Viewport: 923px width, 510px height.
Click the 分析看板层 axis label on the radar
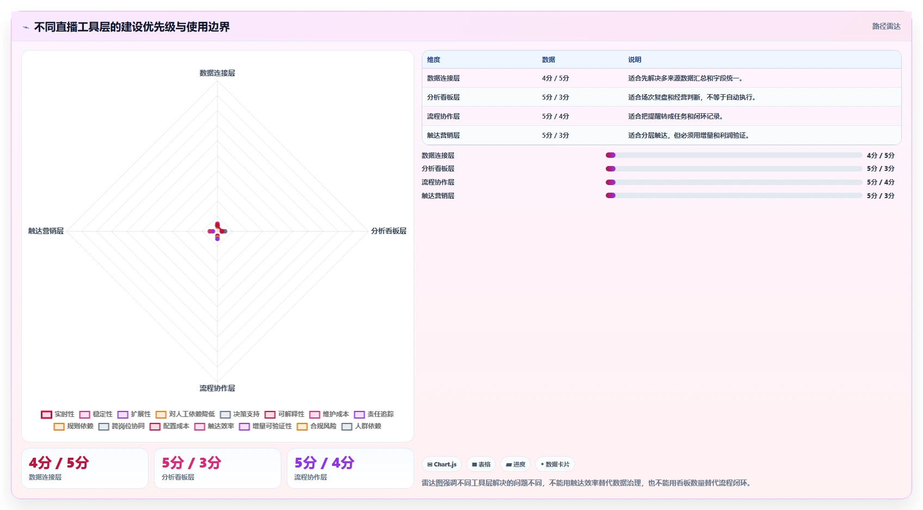point(389,231)
